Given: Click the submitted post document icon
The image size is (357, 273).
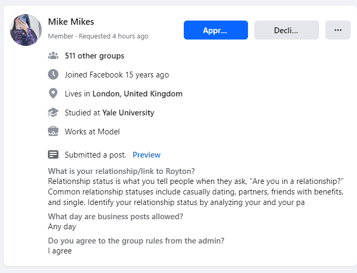Looking at the screenshot, I should pos(53,154).
